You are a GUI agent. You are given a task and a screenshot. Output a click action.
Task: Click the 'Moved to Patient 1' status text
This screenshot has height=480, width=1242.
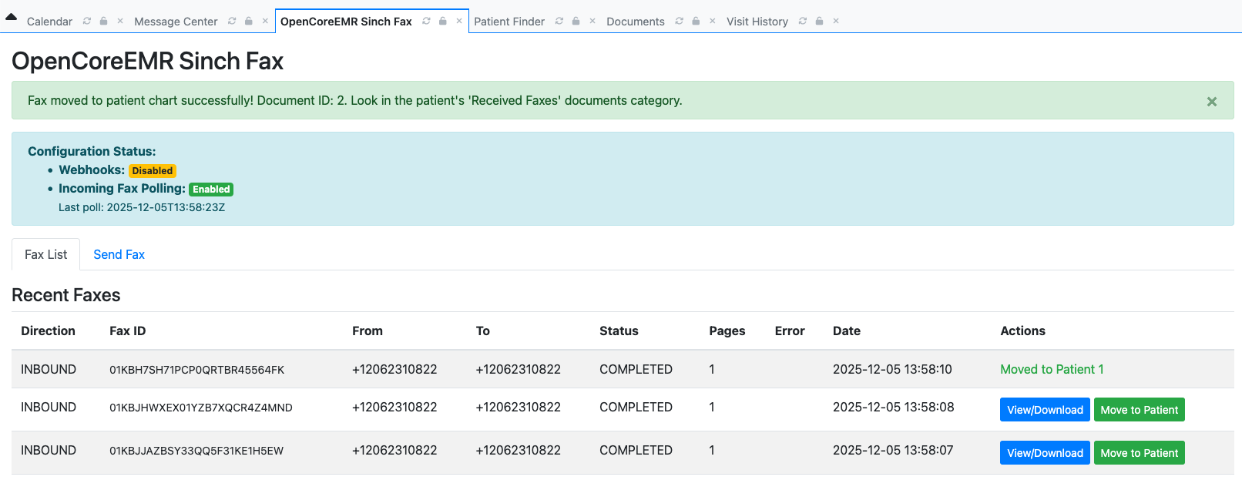pos(1052,369)
